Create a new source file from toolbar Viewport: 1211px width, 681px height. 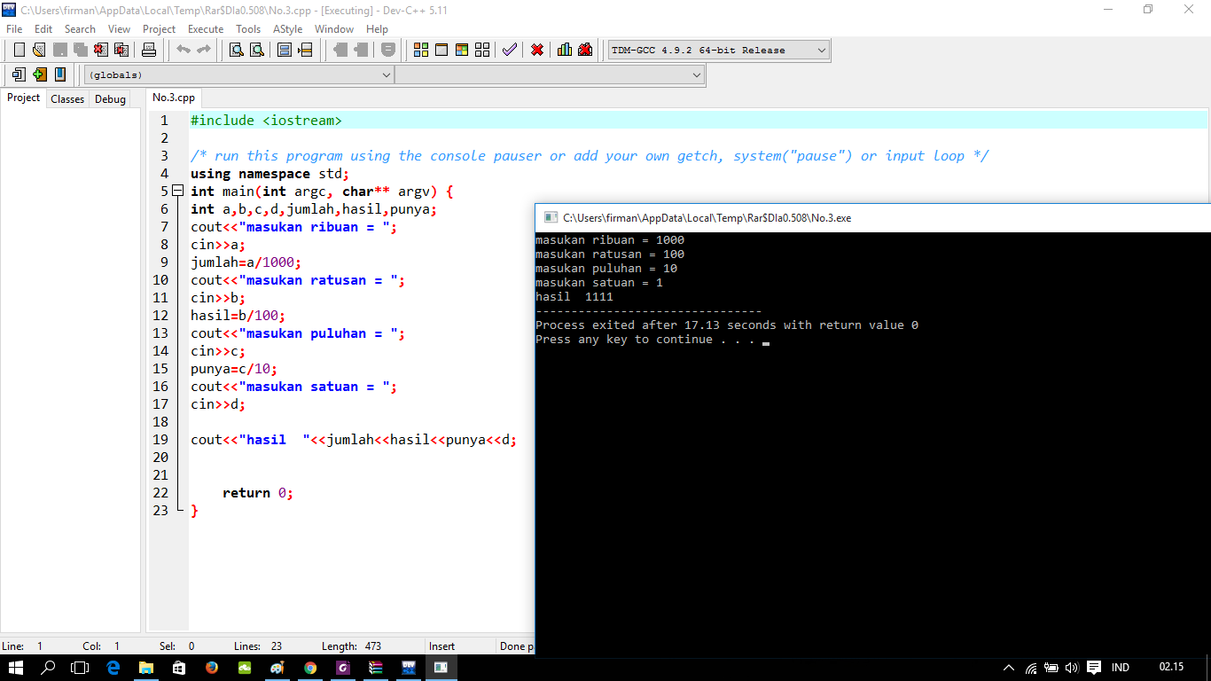coord(19,50)
